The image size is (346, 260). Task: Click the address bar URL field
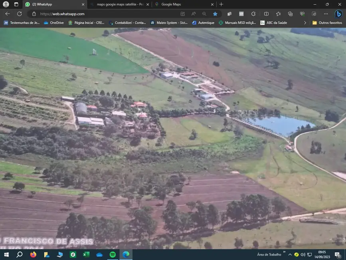click(x=80, y=13)
